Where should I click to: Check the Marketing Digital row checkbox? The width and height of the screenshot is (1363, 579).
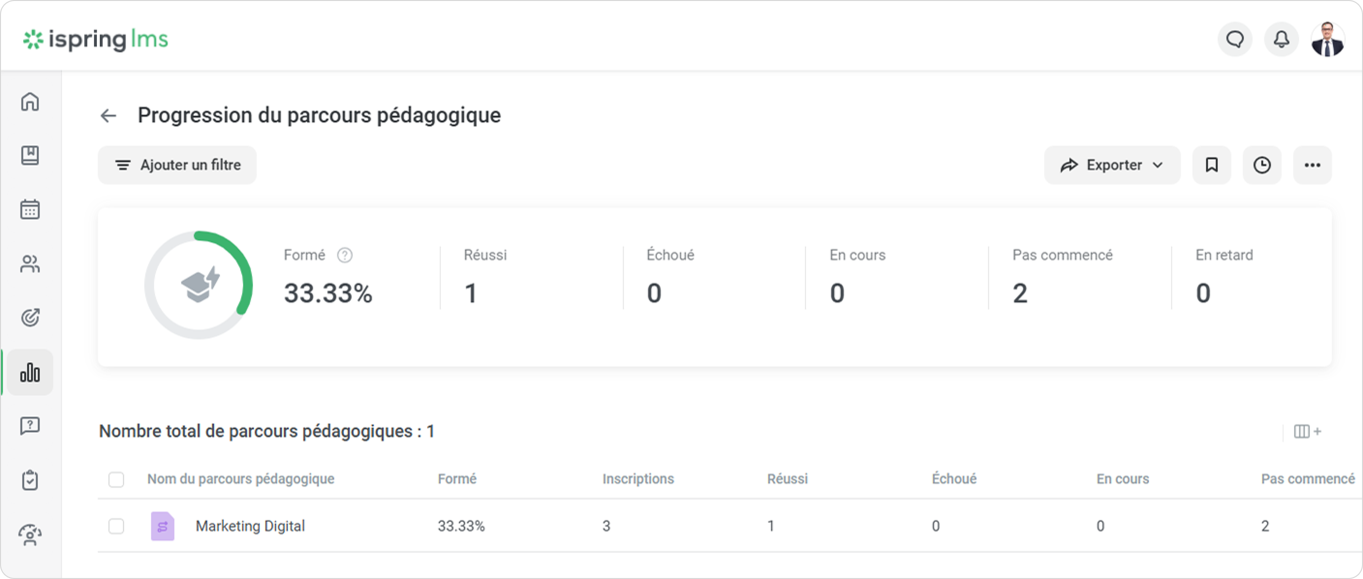point(116,526)
